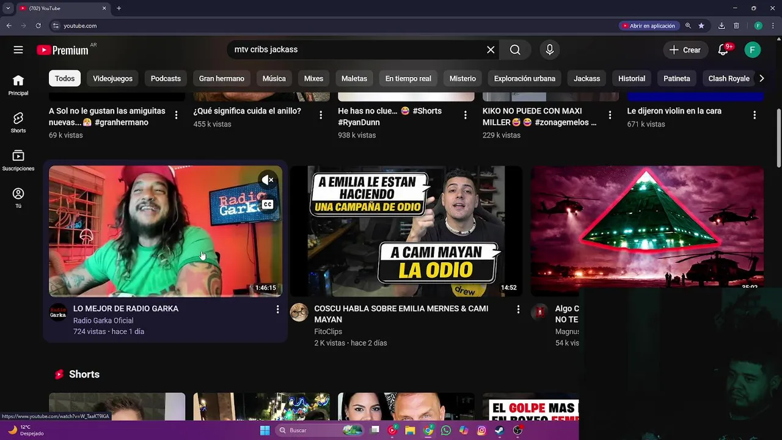Select the Maletas filter chip
Screen dimensions: 782x440
(x=354, y=78)
